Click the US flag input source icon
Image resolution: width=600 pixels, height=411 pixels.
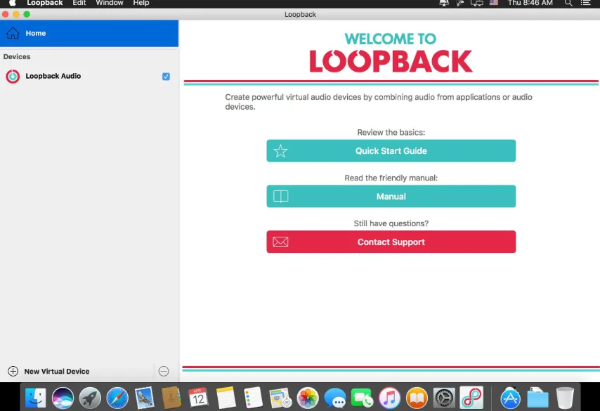point(494,3)
